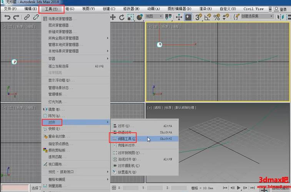The image size is (291, 192).
Task: Expand the 栅格和捕捉 submenu
Action: click(x=76, y=179)
